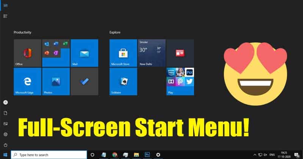The image size is (303, 159).
Task: Focus the 'Type here to search' box
Action: pyautogui.click(x=49, y=155)
